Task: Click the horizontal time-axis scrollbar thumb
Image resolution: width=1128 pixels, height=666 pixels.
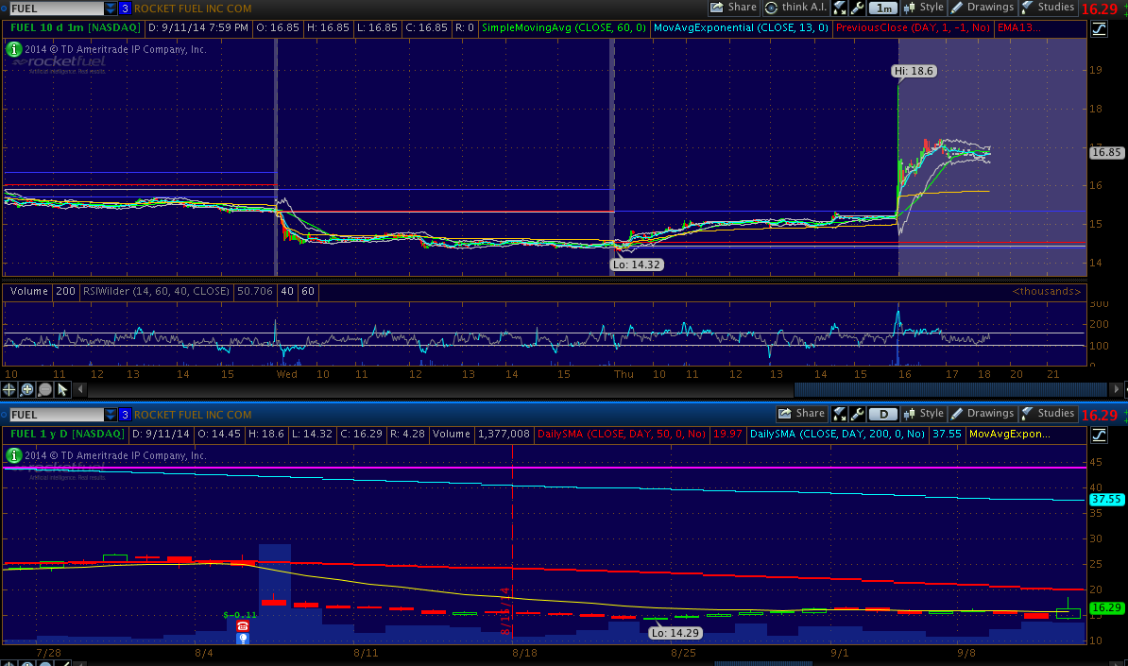Action: (950, 389)
